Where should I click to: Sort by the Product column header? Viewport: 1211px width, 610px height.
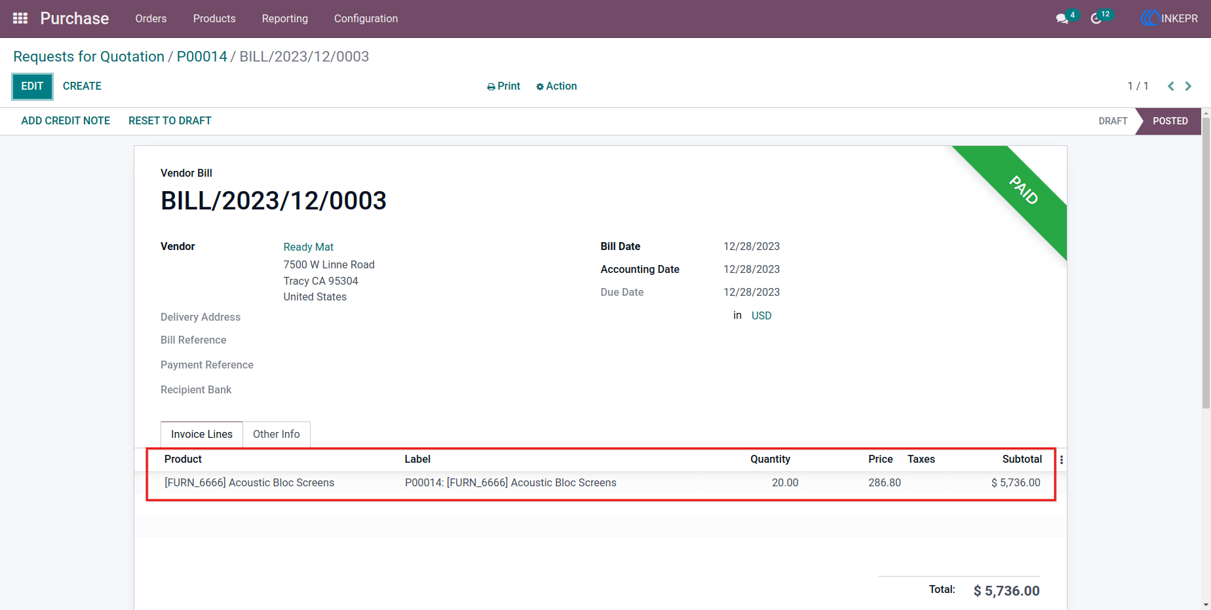[183, 459]
